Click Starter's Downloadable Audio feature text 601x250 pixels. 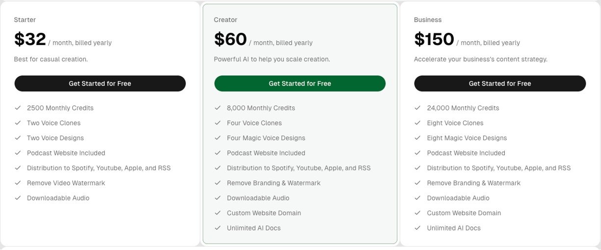[x=58, y=198]
